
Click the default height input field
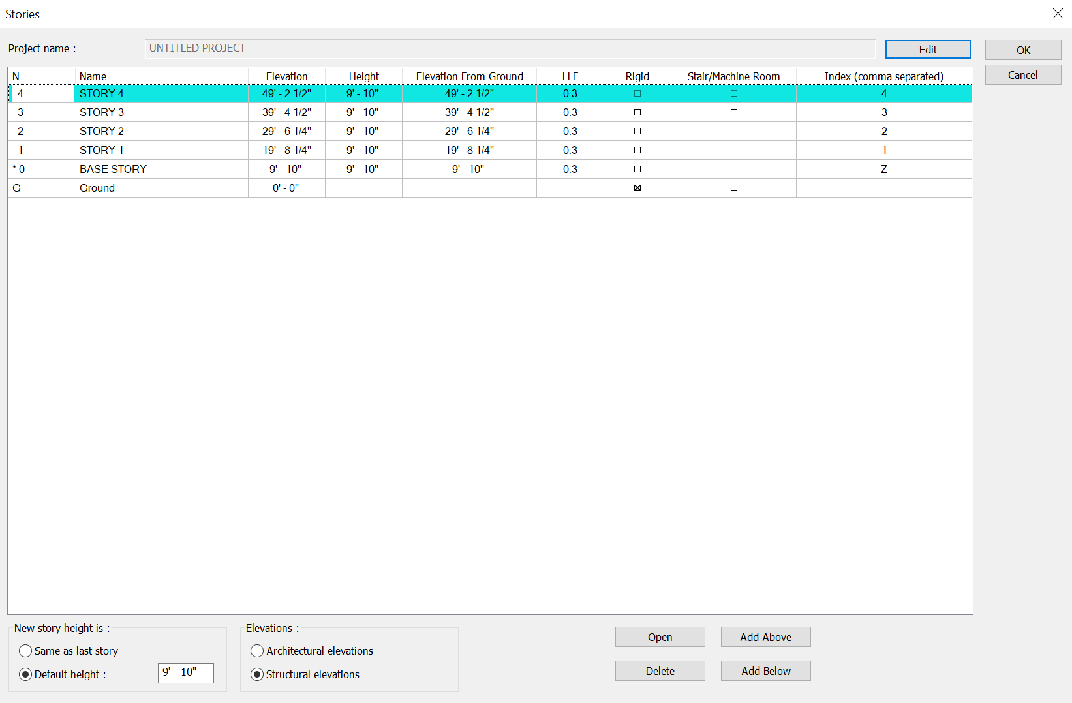point(185,673)
